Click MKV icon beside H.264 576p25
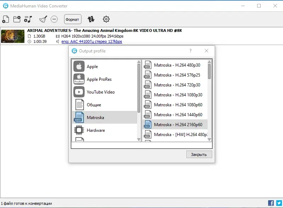 (x=147, y=75)
